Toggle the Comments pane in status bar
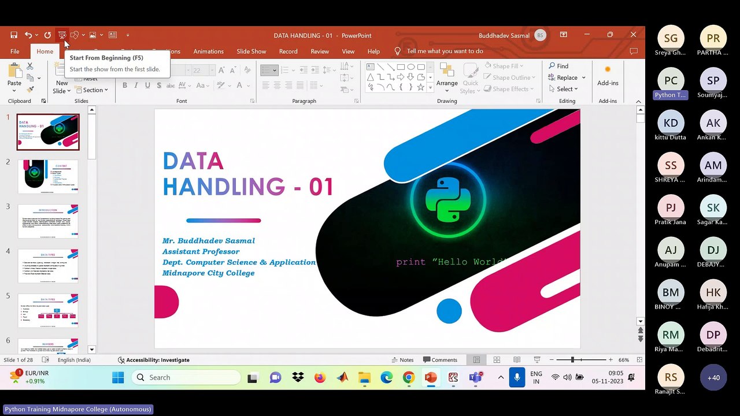 pos(440,360)
